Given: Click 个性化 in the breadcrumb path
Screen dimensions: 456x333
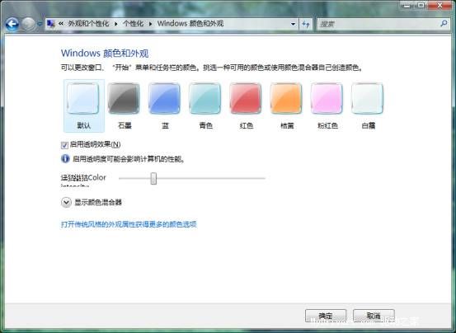Looking at the screenshot, I should click(x=134, y=24).
